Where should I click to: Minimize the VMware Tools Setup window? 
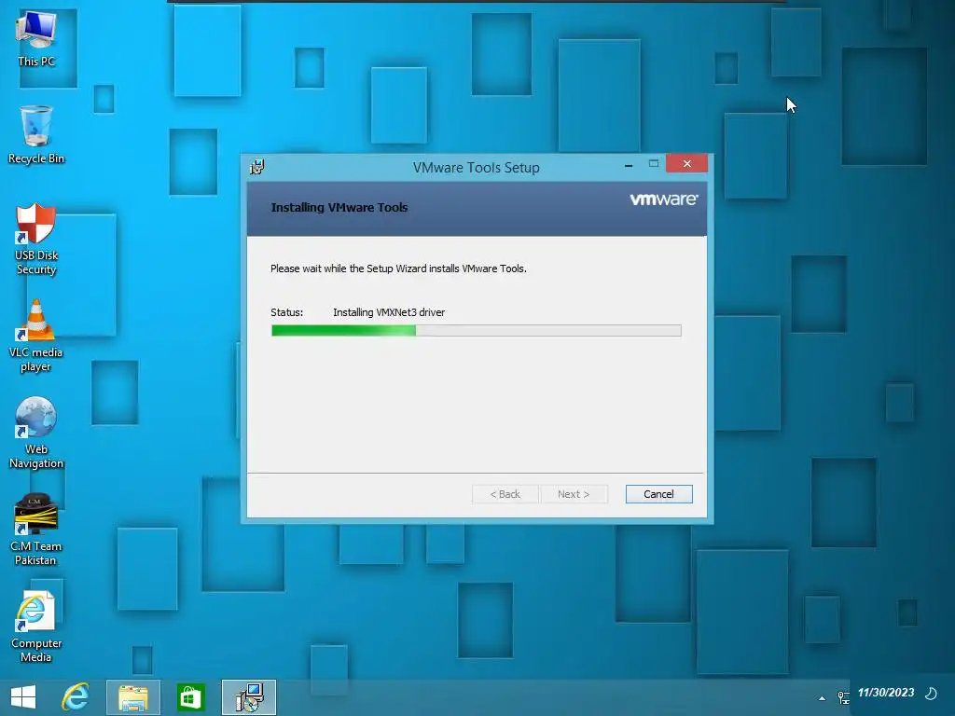coord(629,164)
